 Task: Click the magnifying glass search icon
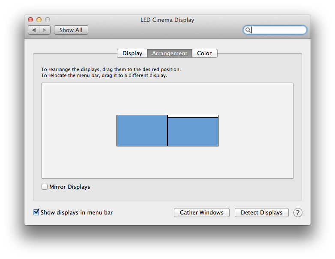coord(248,30)
